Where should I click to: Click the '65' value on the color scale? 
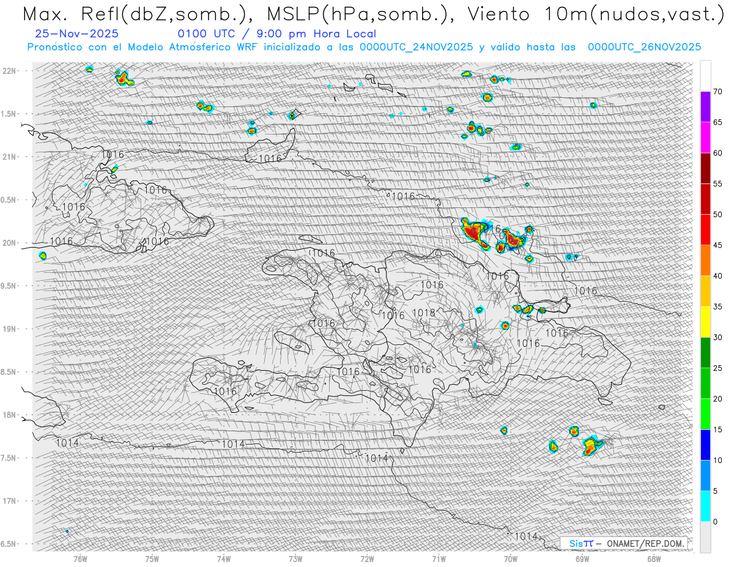point(717,122)
